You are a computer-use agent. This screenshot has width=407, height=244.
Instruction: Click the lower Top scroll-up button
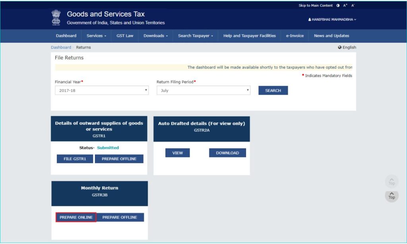391,196
